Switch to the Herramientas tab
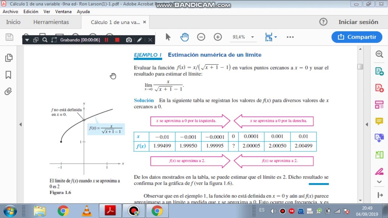The width and height of the screenshot is (388, 218). coord(51,22)
